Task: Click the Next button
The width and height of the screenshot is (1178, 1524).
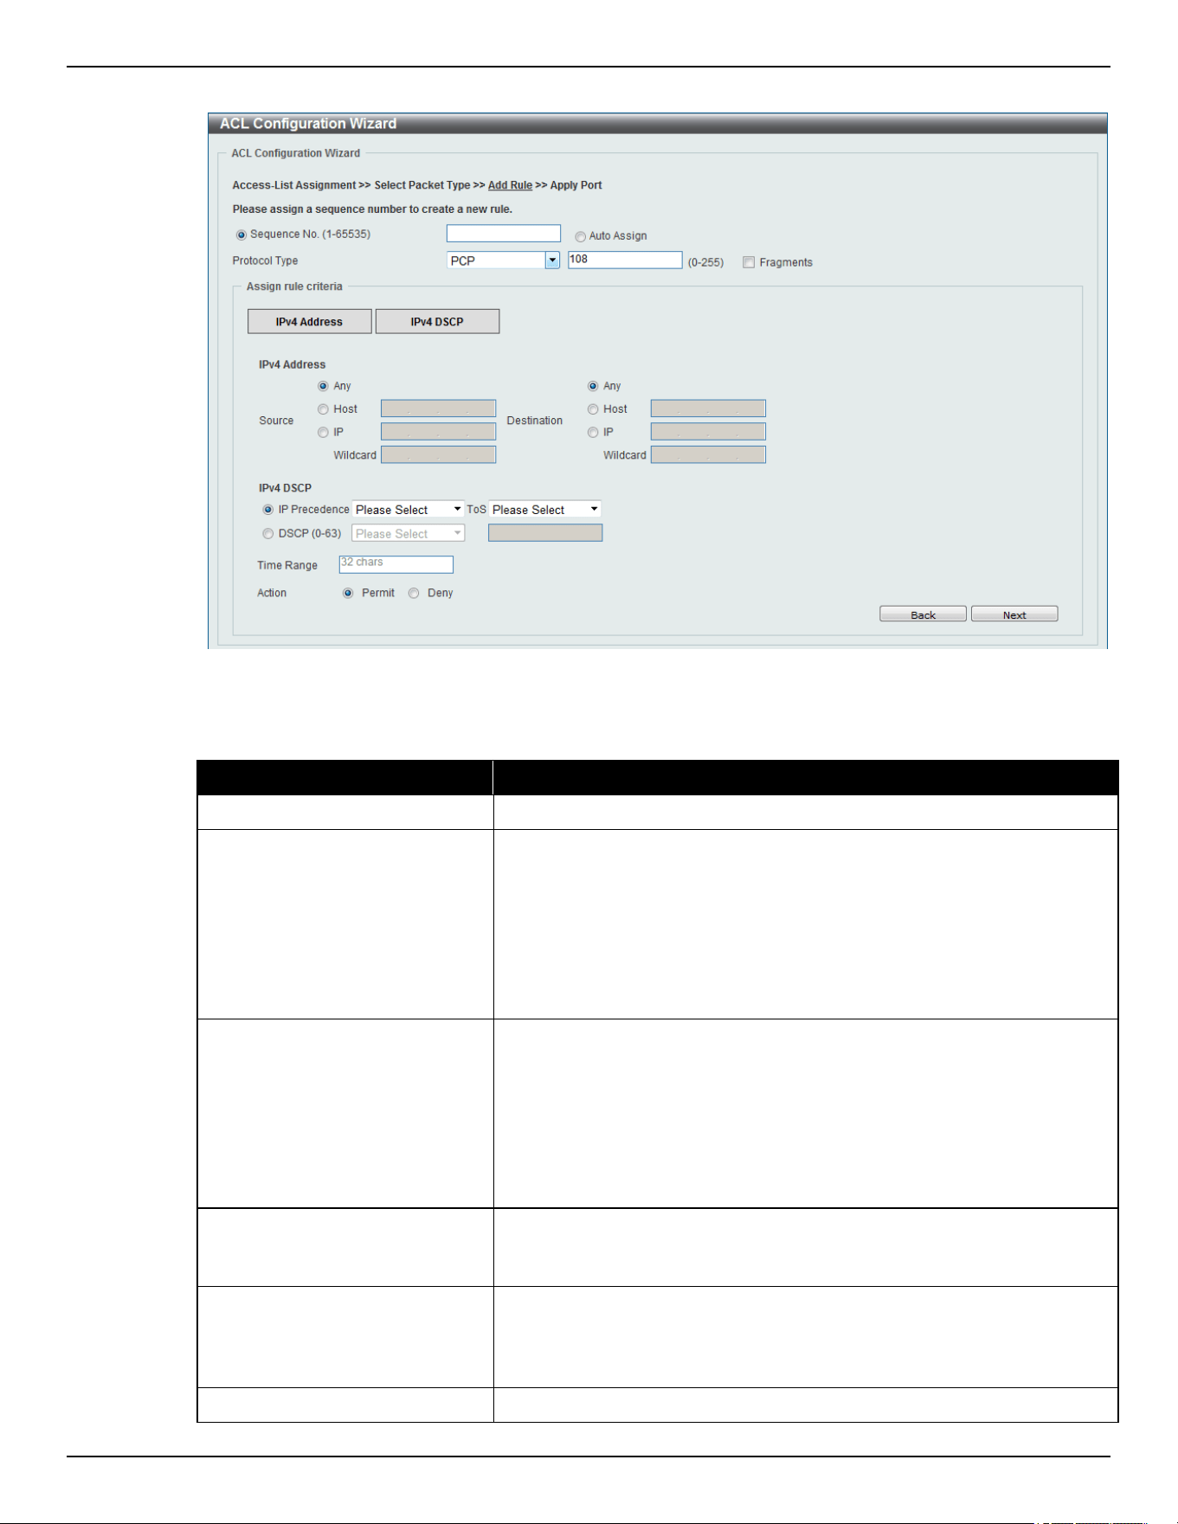Action: (1014, 614)
